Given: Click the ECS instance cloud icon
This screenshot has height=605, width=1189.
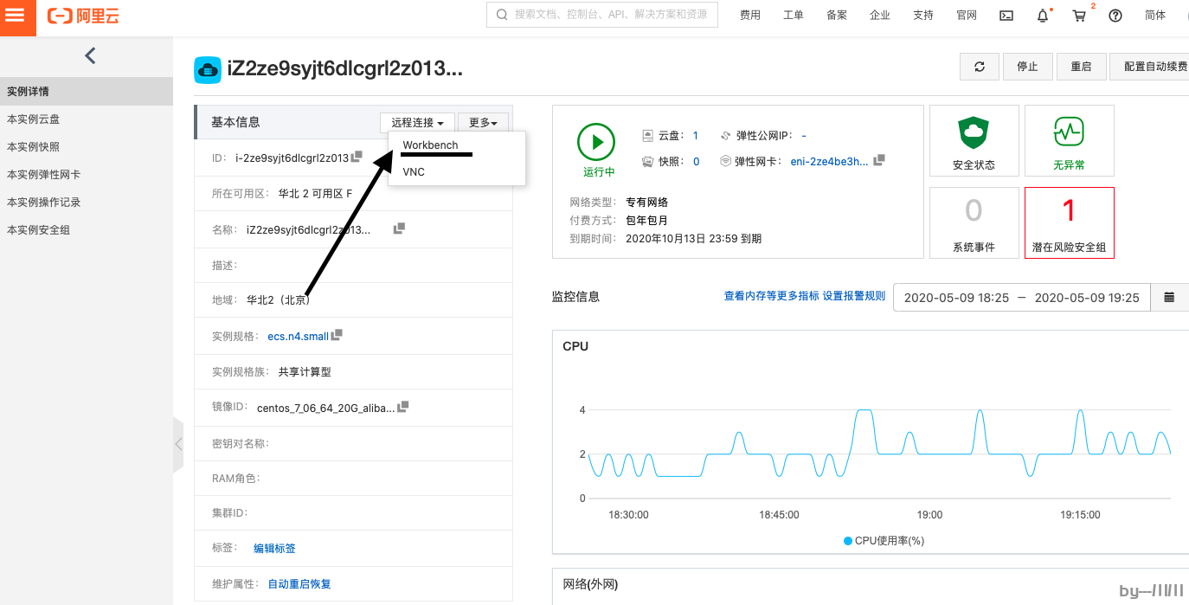Looking at the screenshot, I should click(208, 69).
